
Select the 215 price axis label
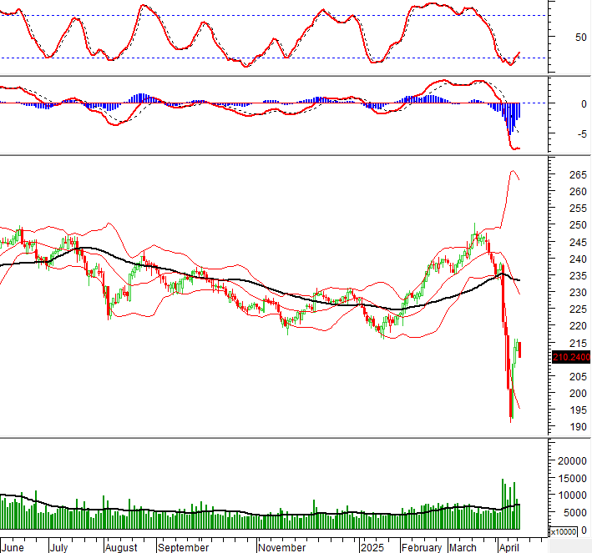(x=578, y=344)
